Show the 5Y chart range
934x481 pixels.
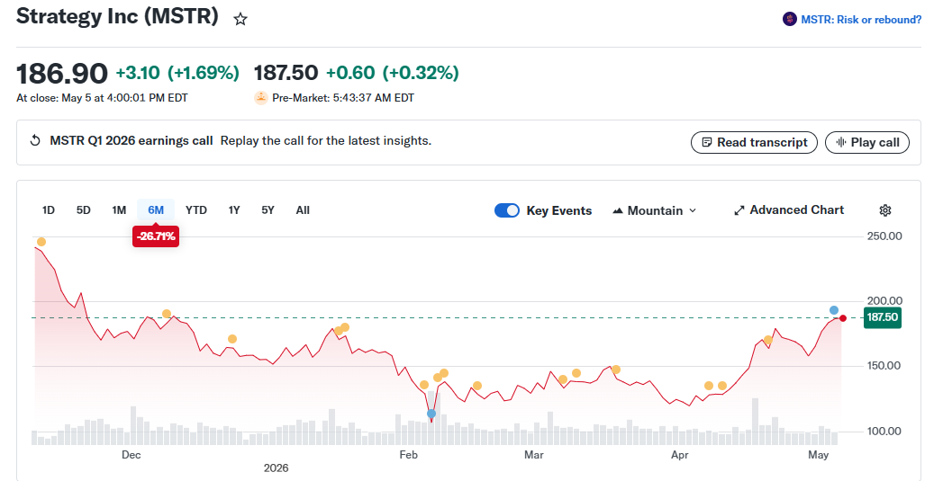[x=268, y=209]
